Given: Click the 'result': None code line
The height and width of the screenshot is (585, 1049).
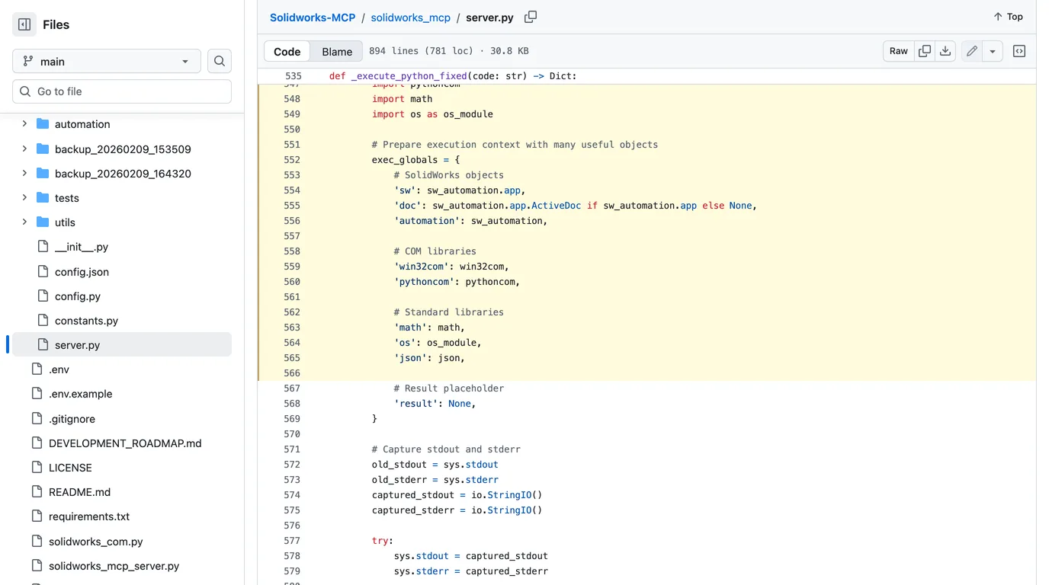Looking at the screenshot, I should click(x=435, y=404).
